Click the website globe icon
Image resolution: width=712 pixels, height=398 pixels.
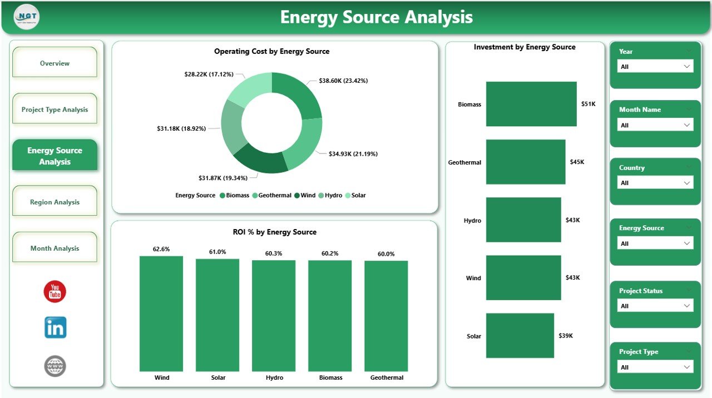(55, 366)
